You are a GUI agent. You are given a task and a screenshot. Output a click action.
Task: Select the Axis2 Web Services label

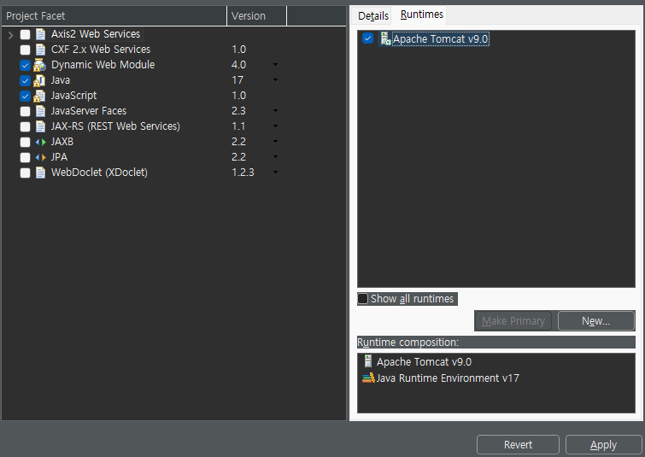[96, 33]
